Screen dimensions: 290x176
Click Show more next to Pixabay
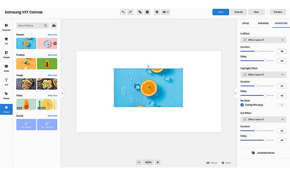52,55
